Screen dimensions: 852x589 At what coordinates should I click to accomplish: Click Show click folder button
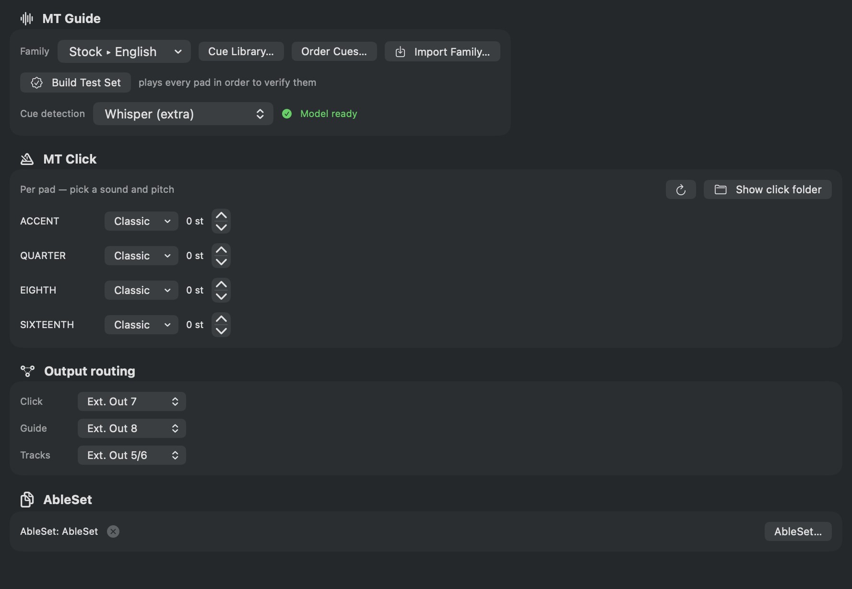[768, 189]
